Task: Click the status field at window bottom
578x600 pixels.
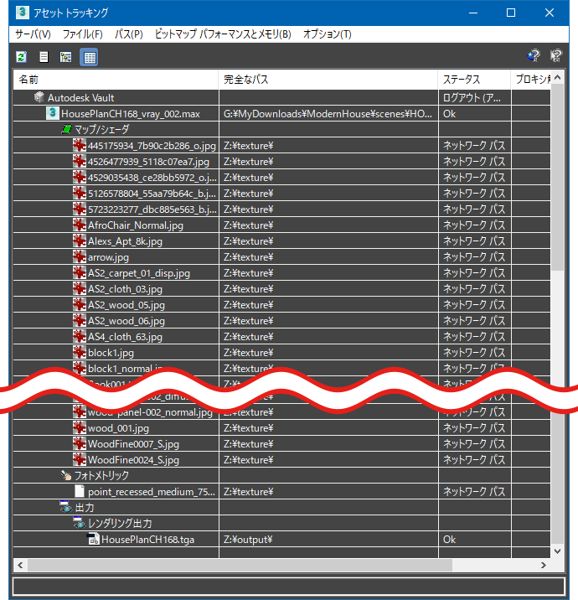Action: coord(289,586)
